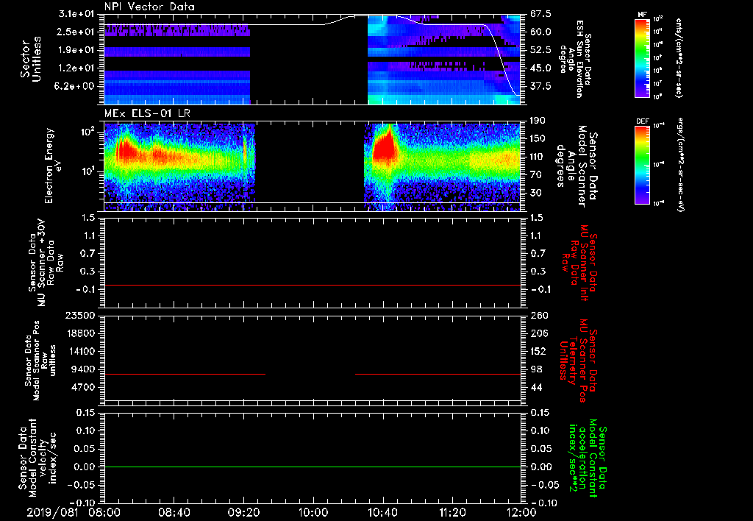Click the 98 telemetry tick label
753x521 pixels.
[536, 369]
